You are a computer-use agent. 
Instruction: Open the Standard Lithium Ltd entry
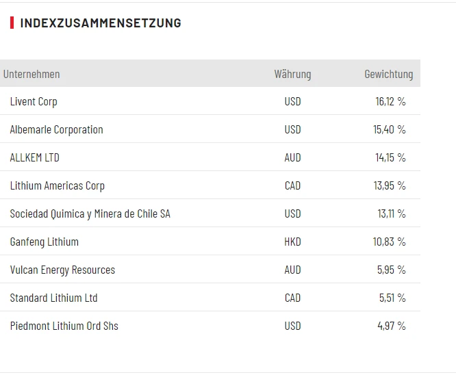(x=53, y=298)
